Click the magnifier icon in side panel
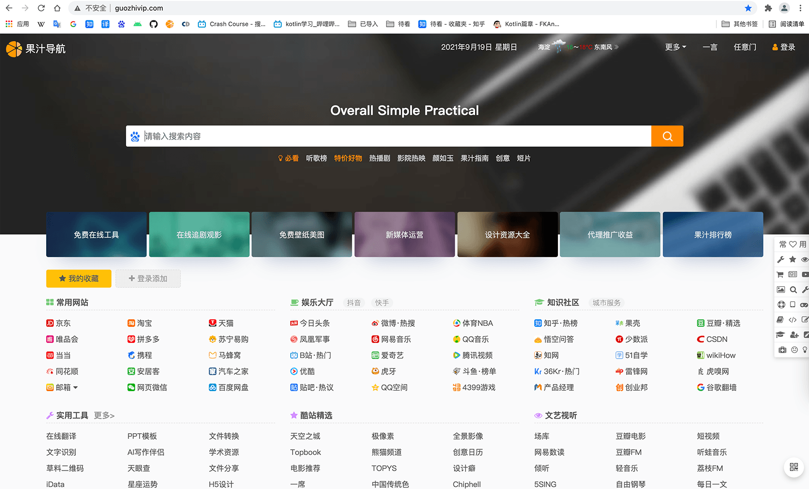Viewport: 809px width, 489px height. point(793,290)
